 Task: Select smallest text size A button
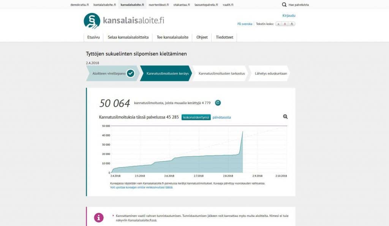(278, 24)
